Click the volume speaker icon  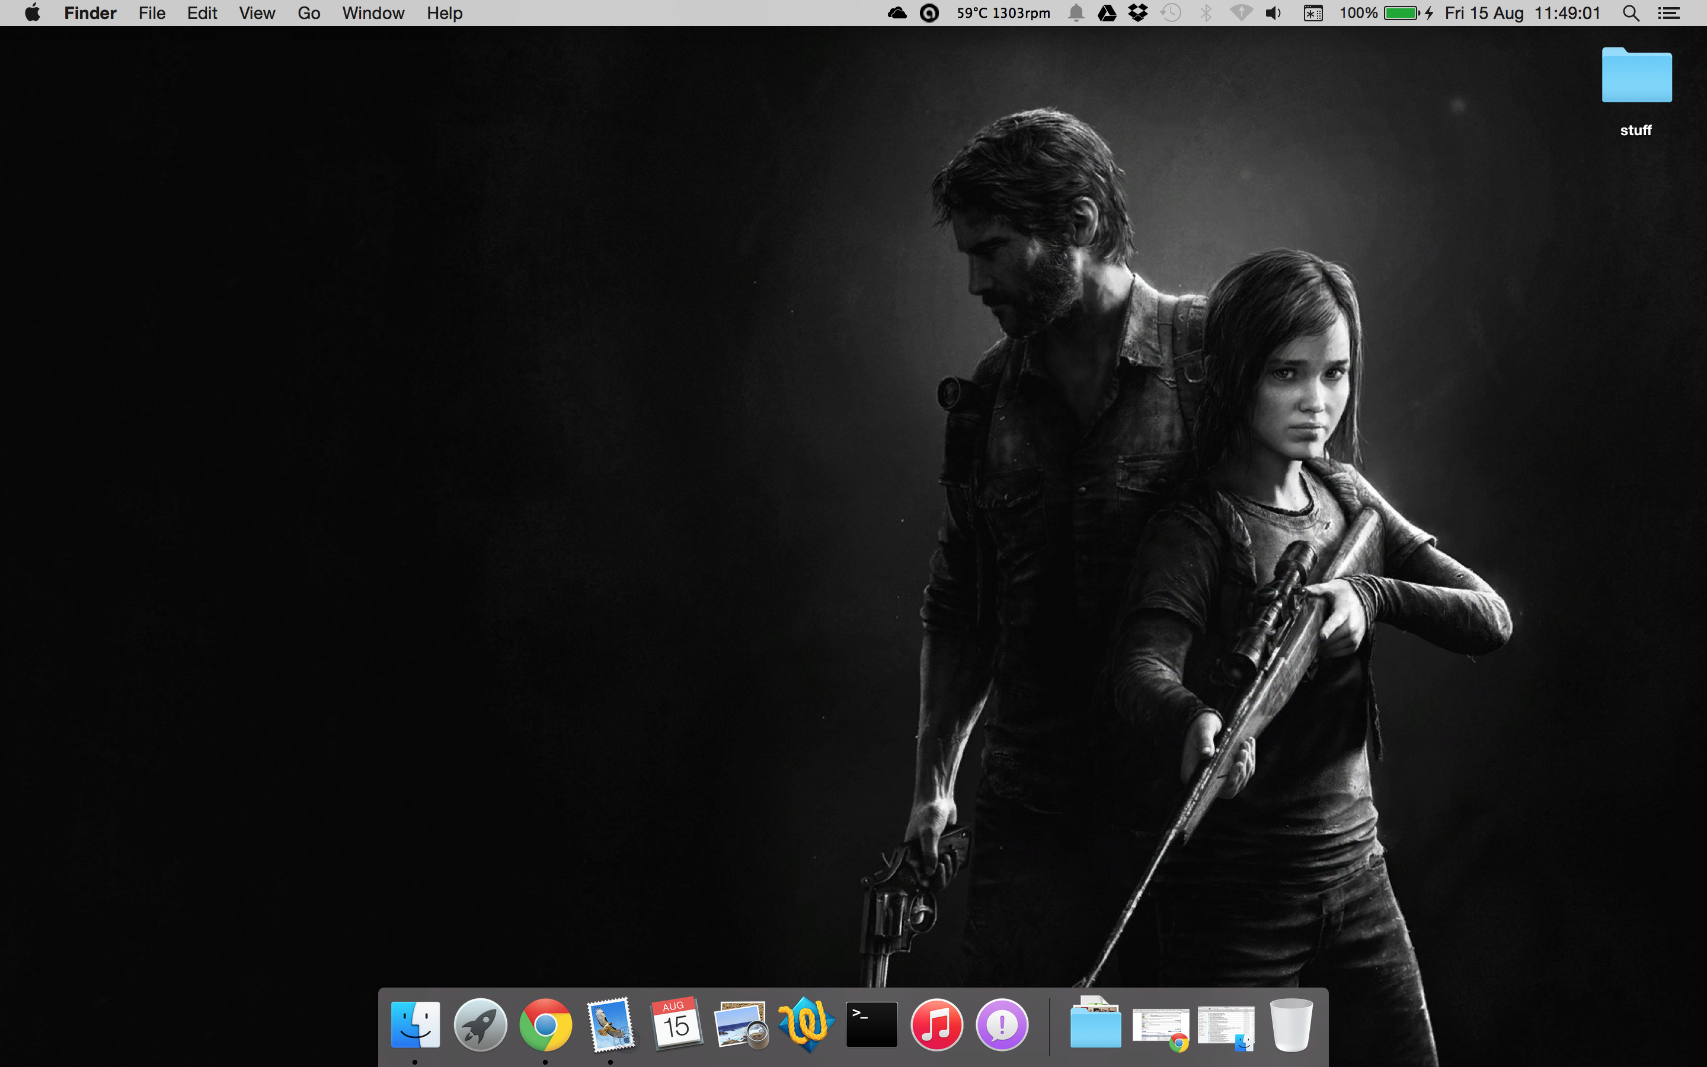coord(1273,12)
